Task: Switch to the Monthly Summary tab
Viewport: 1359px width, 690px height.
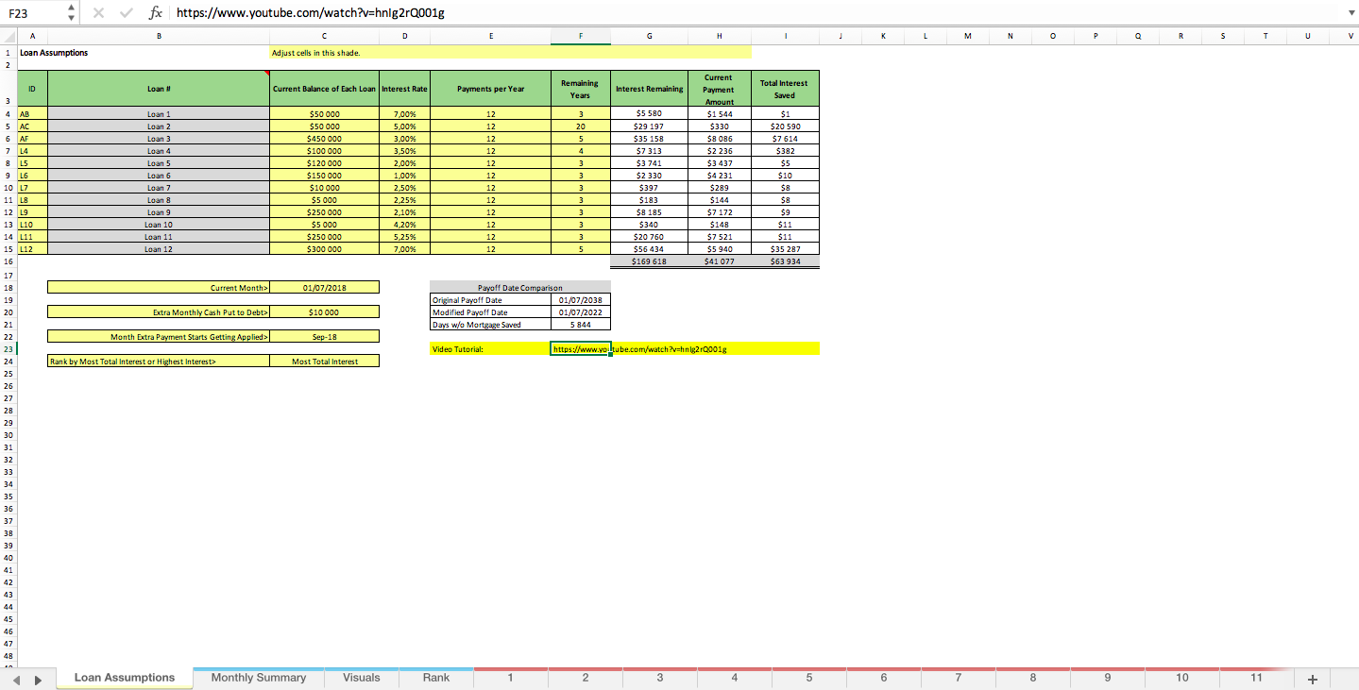Action: (257, 677)
